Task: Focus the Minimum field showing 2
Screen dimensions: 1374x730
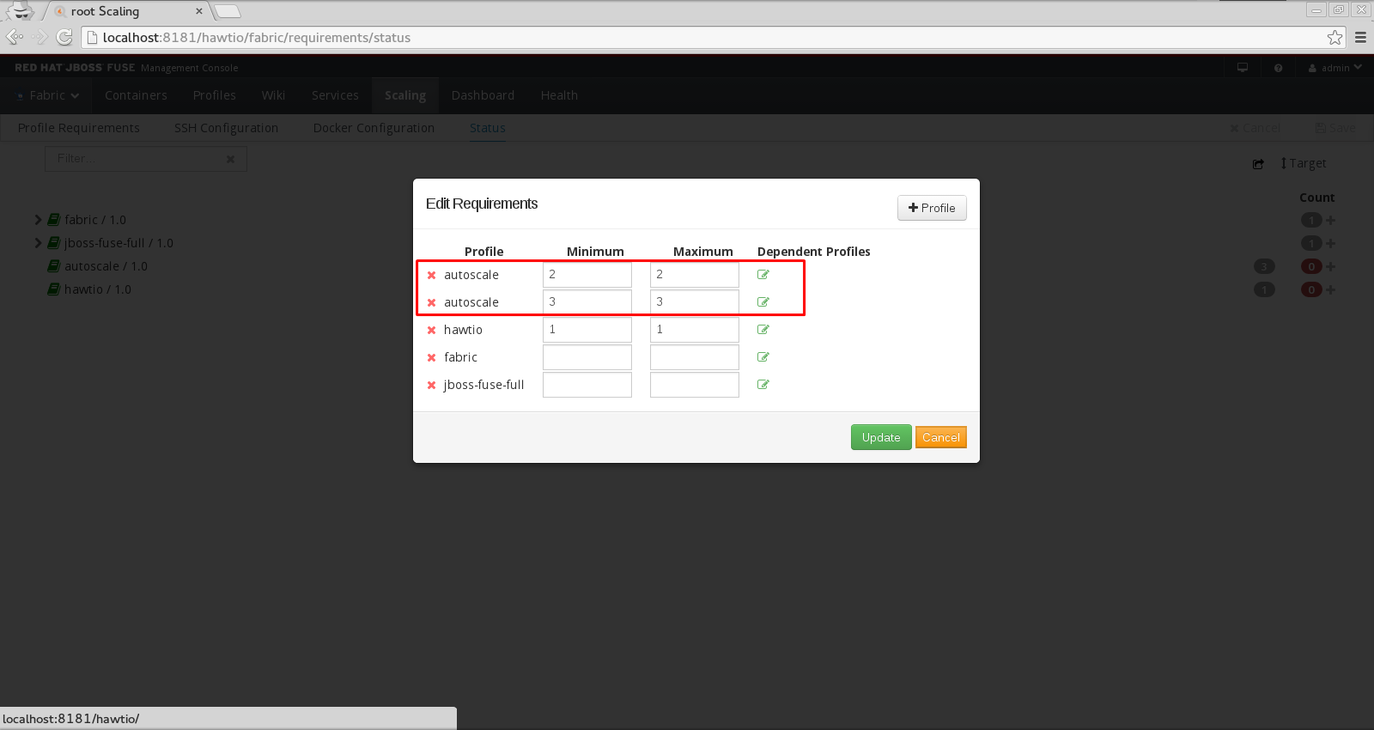Action: coord(587,275)
